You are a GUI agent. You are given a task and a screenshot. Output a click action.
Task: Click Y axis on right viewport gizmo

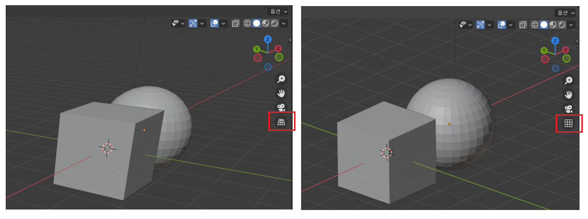coord(544,50)
